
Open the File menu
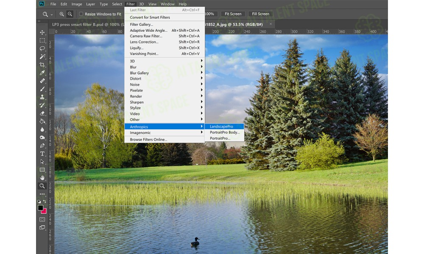pos(53,4)
